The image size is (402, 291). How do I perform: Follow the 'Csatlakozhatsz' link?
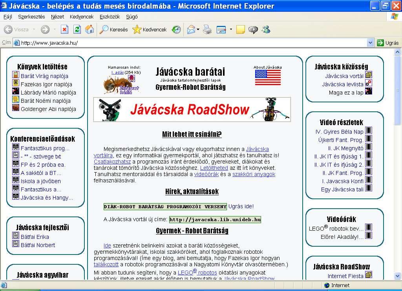pyautogui.click(x=112, y=162)
